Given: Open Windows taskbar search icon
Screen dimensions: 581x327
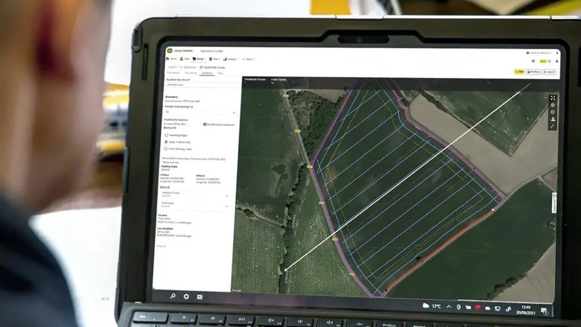Looking at the screenshot, I should tap(172, 296).
